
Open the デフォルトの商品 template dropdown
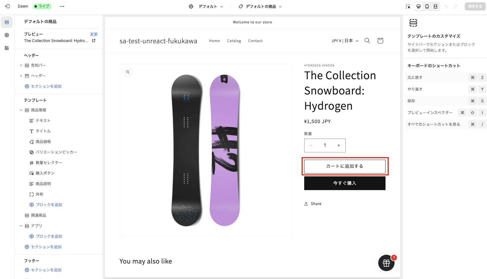(x=260, y=6)
